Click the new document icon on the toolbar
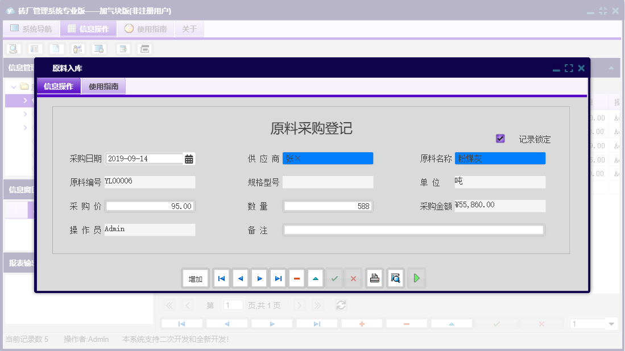The height and width of the screenshot is (351, 625). click(55, 48)
